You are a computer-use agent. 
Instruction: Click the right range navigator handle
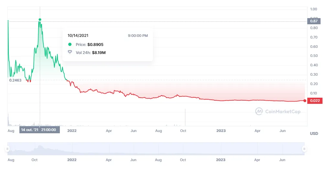(304, 149)
